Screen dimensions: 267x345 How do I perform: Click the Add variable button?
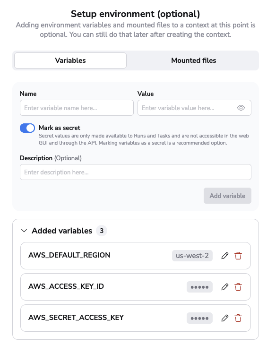(x=227, y=196)
